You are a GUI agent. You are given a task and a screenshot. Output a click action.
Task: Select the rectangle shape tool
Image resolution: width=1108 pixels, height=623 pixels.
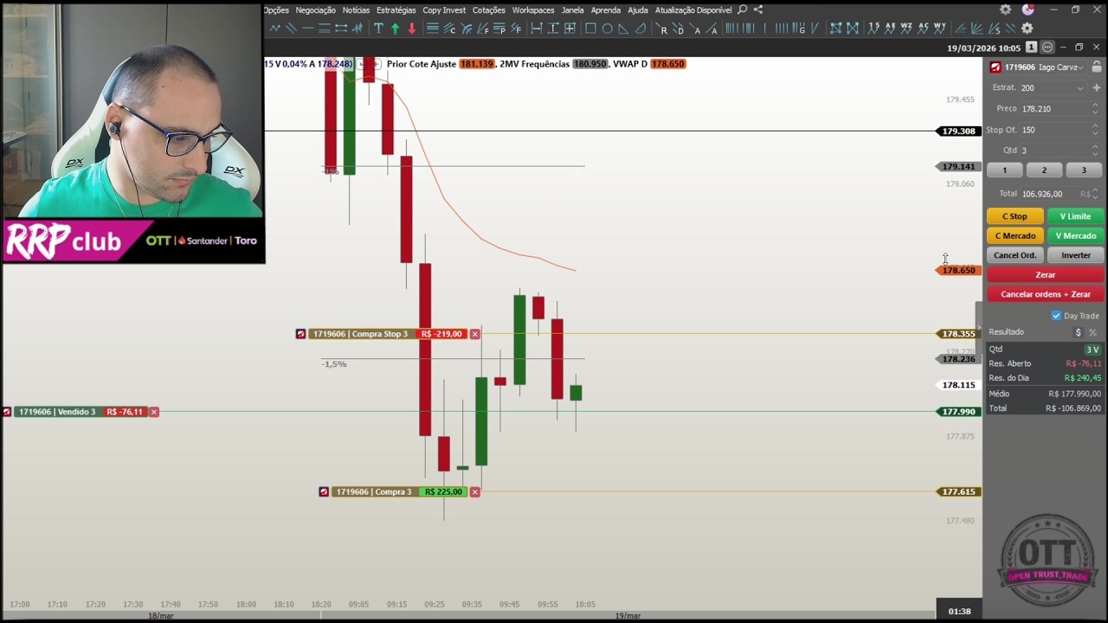coord(590,29)
